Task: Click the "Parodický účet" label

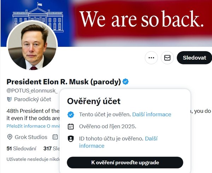Action: 31,100
